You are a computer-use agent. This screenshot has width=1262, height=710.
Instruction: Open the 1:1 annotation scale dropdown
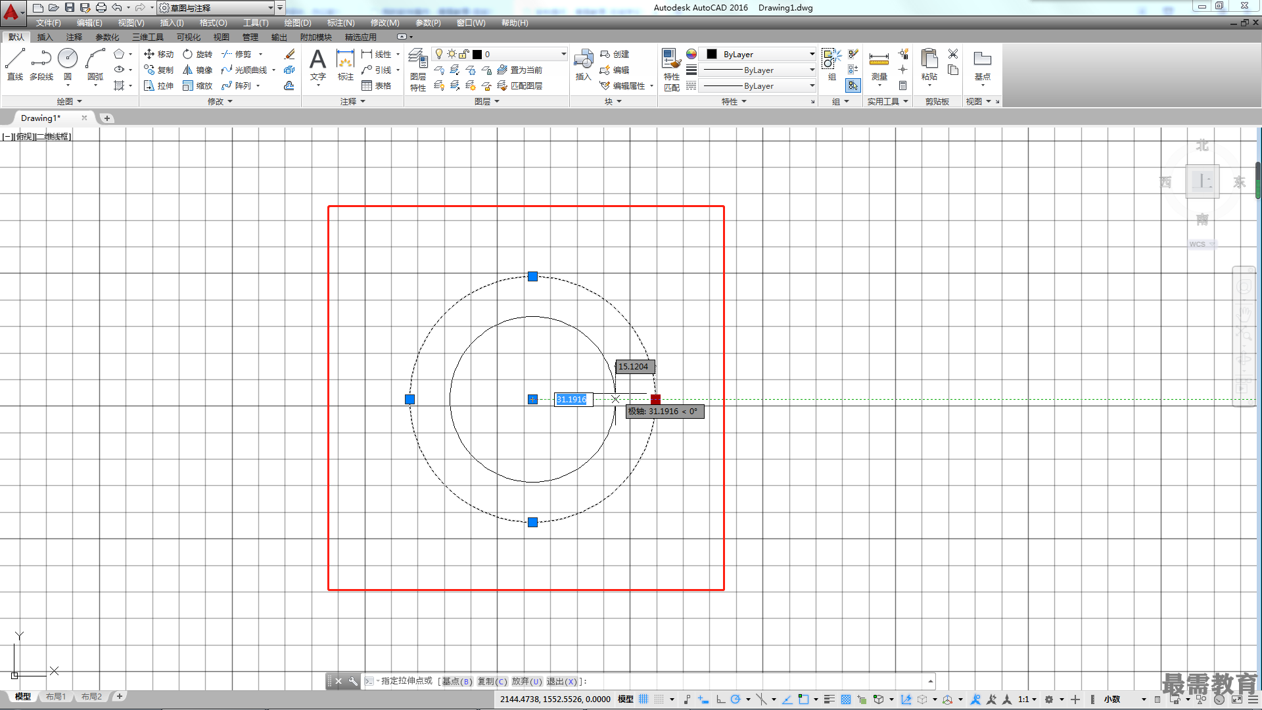click(x=1027, y=699)
